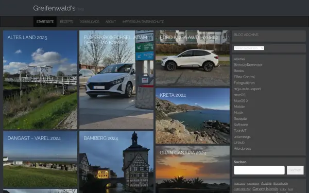
Task: Open the macOS category link
Action: point(239,95)
